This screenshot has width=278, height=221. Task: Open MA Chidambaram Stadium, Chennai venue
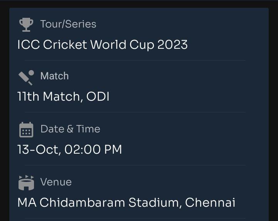tap(126, 202)
